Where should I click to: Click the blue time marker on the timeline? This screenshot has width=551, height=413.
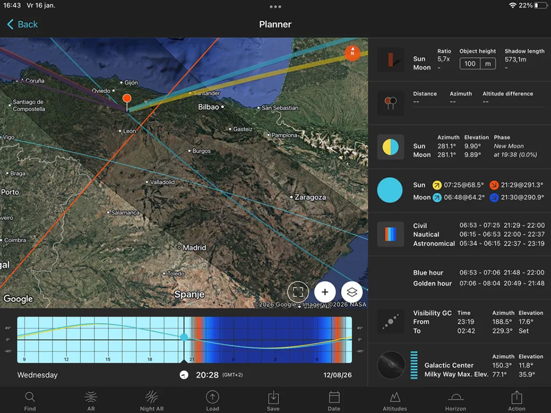pos(184,337)
